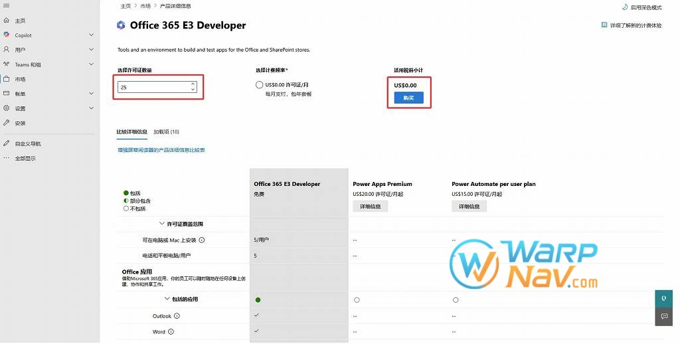
Task: Click the 主页 breadcrumb link
Action: tap(126, 6)
